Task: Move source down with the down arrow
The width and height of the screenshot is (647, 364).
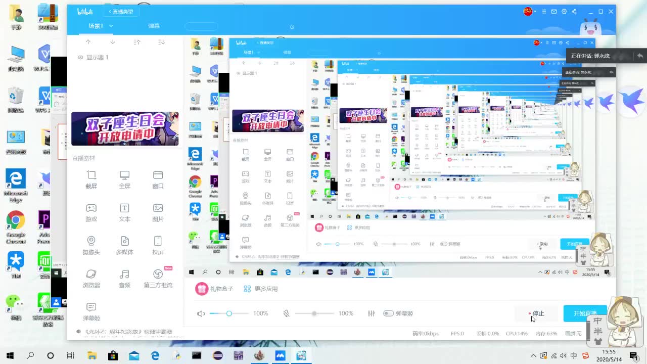Action: pyautogui.click(x=112, y=42)
